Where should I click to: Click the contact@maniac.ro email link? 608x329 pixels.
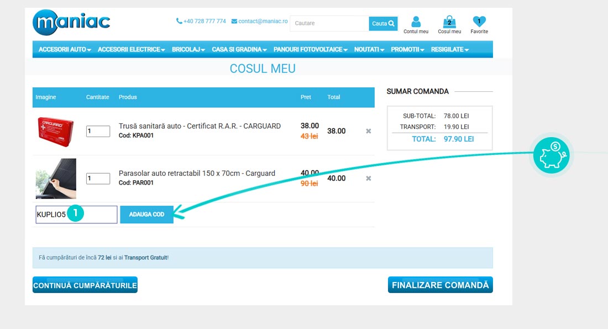pos(259,21)
